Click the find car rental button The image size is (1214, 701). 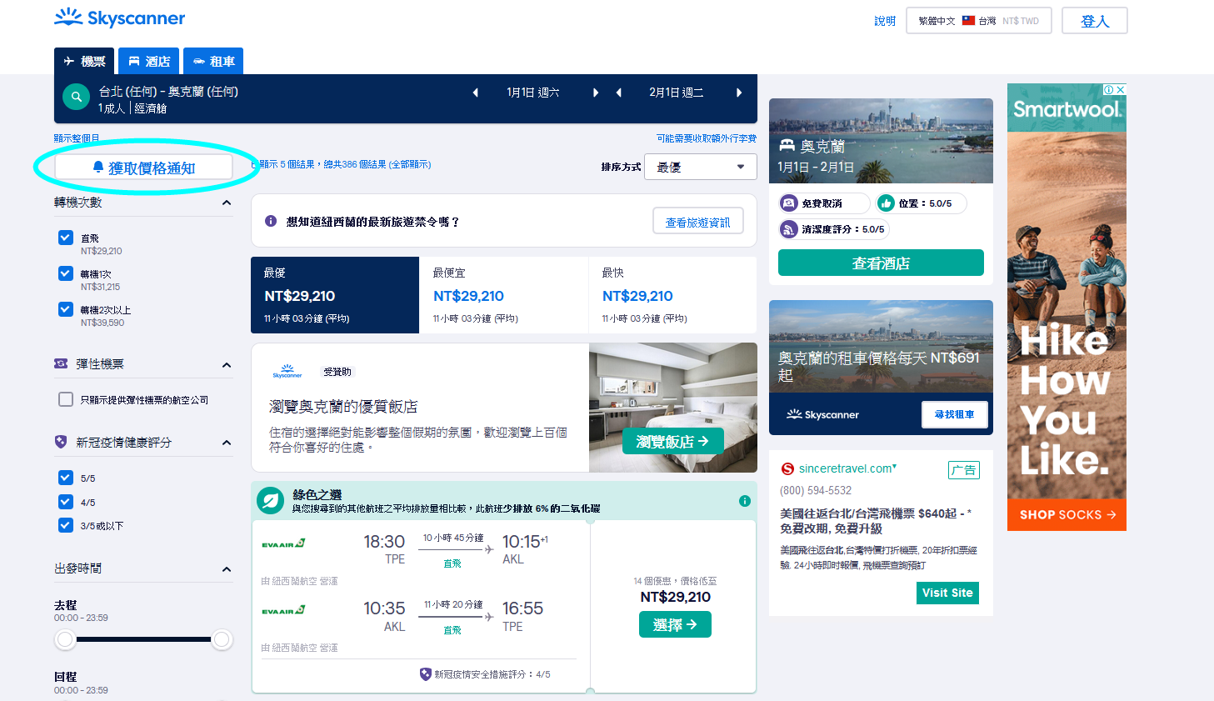(954, 414)
